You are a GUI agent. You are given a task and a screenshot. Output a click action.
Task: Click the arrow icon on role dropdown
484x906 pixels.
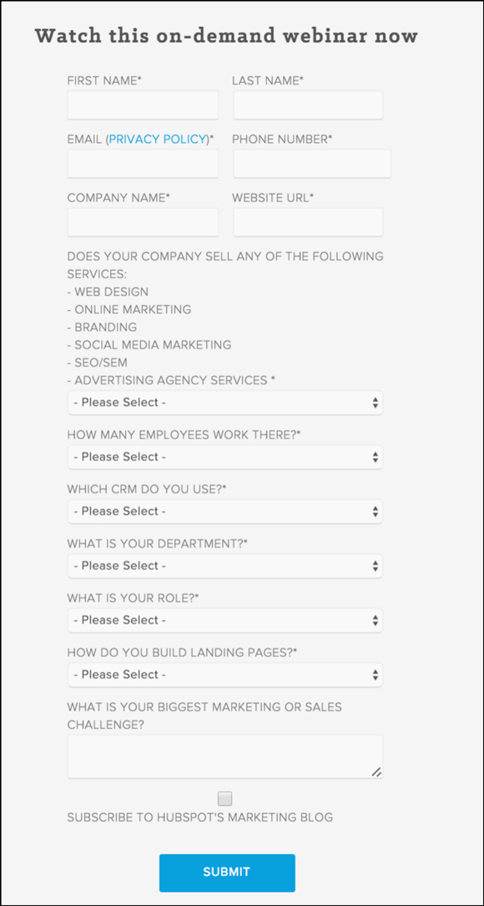click(x=376, y=620)
